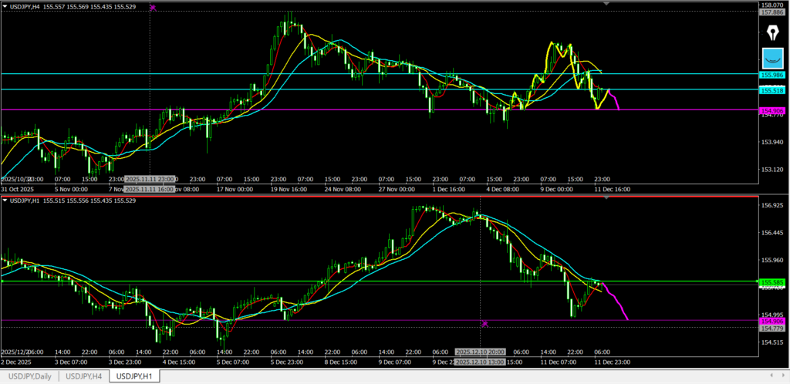Click the chart shift triangle atop H1 chart
The height and width of the screenshot is (384, 790).
coord(607,198)
